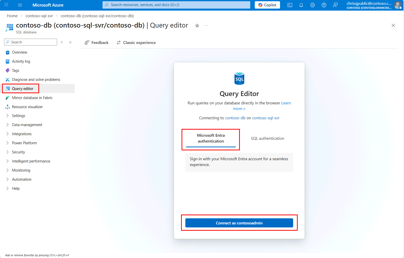Screen dimensions: 404x258
Task: Click the Feedback icon in the toolbar
Action: (x=87, y=42)
